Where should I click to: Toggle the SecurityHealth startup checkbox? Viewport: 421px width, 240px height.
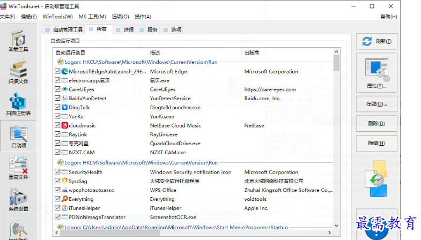point(57,171)
